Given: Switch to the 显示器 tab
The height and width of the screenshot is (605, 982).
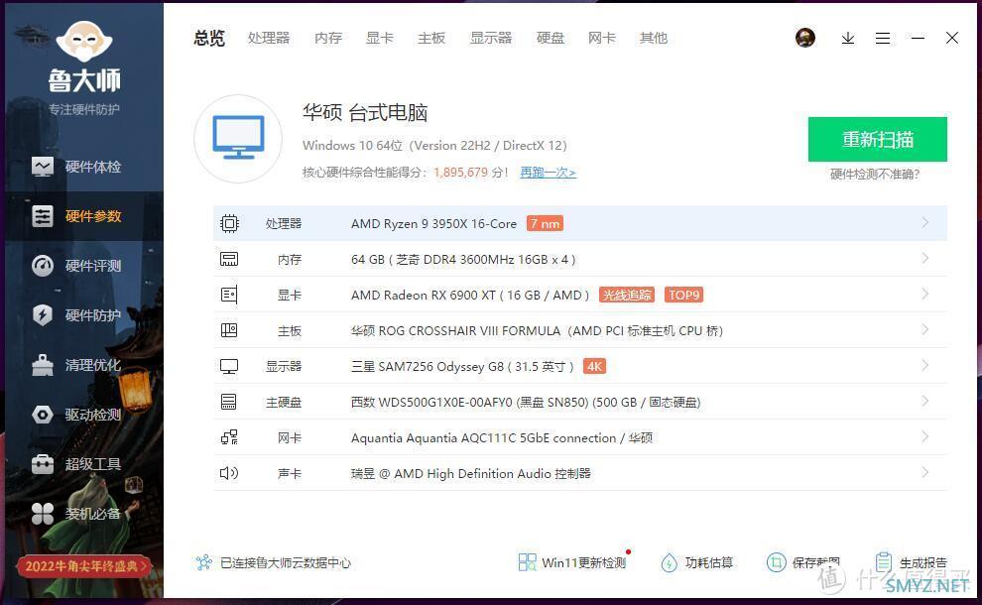Looking at the screenshot, I should (491, 39).
